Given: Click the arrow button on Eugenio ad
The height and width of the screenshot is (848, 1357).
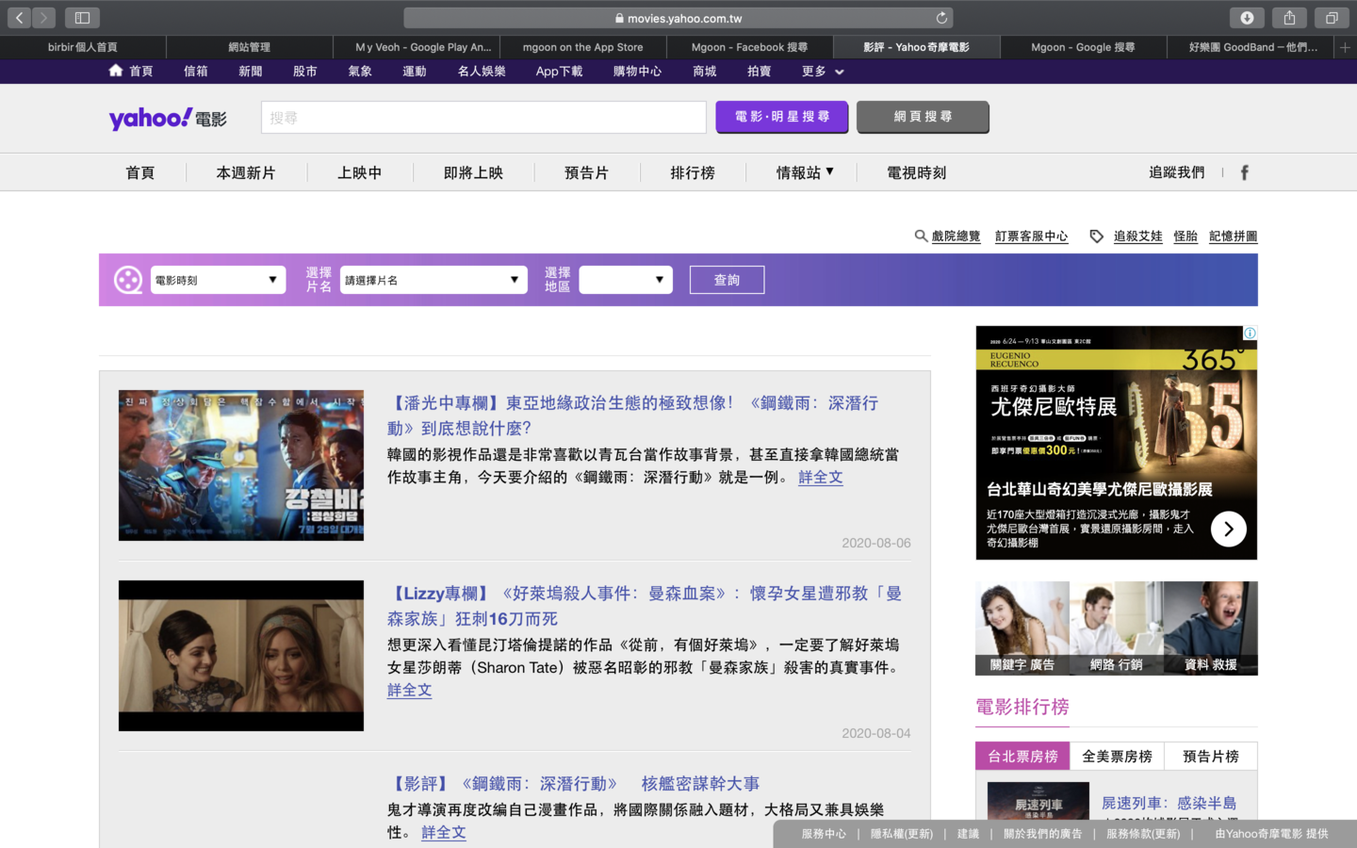Looking at the screenshot, I should (1228, 529).
